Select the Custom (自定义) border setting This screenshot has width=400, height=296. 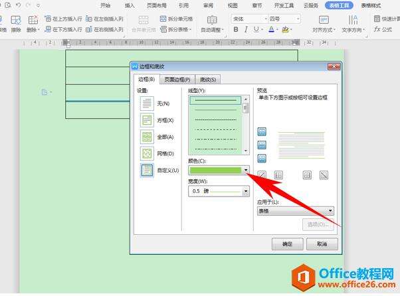click(147, 170)
